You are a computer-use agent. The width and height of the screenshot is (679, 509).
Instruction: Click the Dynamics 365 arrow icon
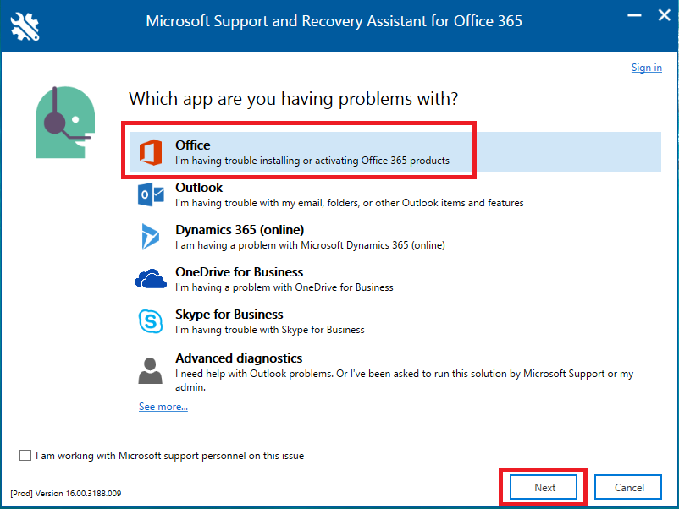pyautogui.click(x=150, y=237)
